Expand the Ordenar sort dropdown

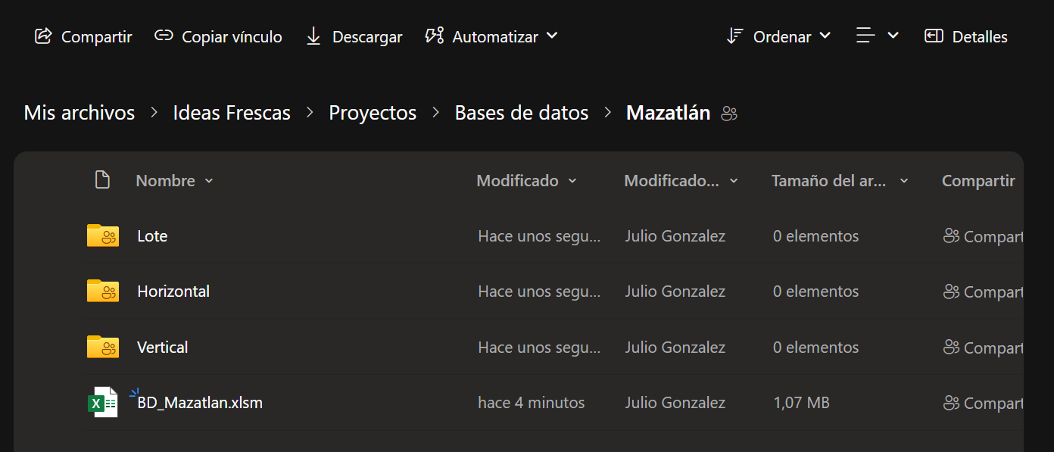(x=779, y=36)
